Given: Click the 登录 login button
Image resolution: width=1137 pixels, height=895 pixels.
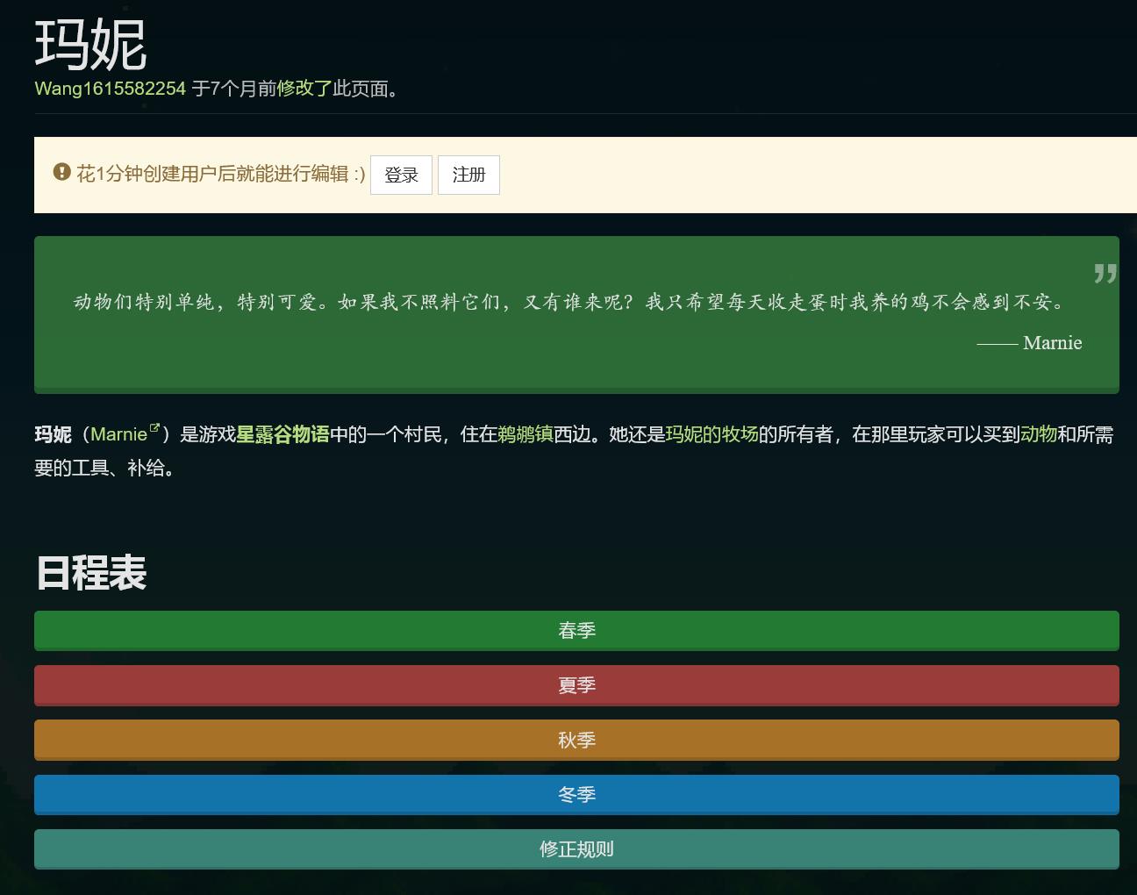Looking at the screenshot, I should pyautogui.click(x=401, y=175).
